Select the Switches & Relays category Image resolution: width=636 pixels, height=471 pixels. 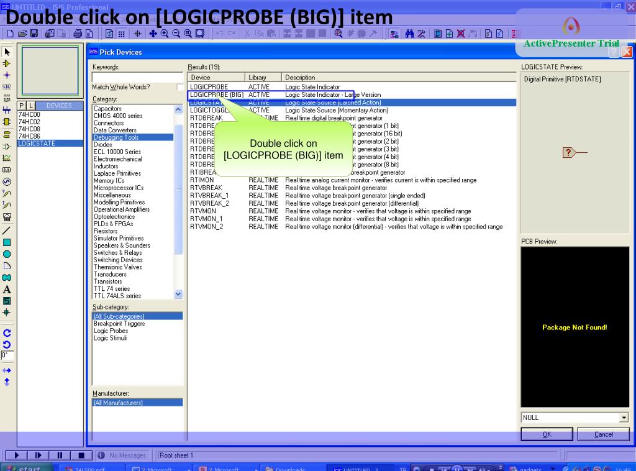(117, 253)
